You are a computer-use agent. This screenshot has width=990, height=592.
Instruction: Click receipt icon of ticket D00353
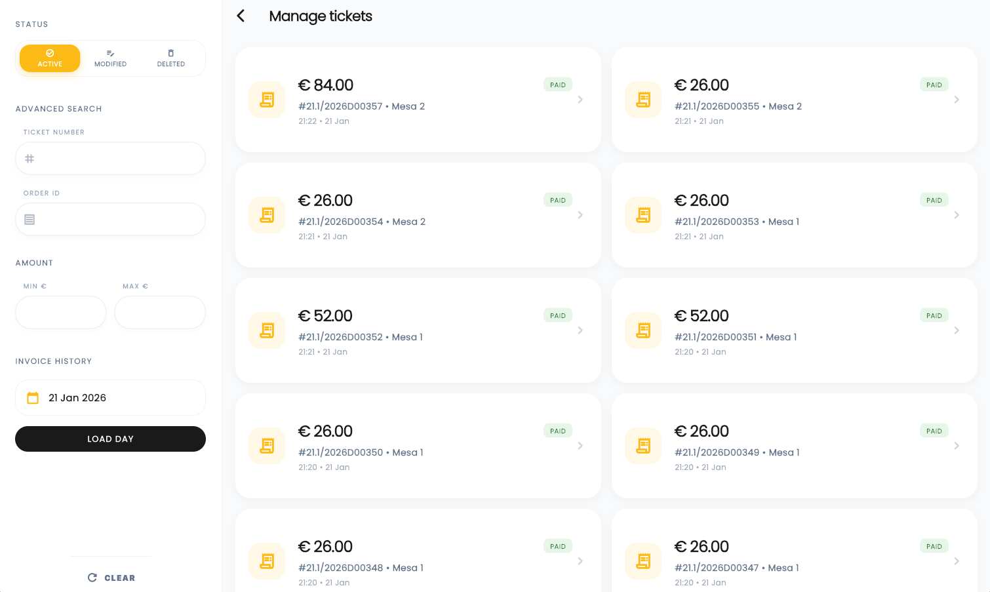(643, 215)
